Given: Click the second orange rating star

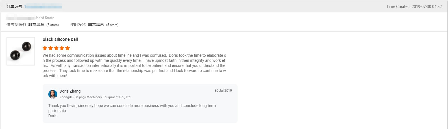Looking at the screenshot, I should coord(51,48).
